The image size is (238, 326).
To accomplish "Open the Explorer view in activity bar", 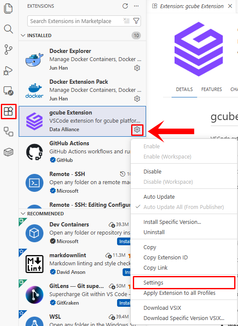I will (9, 9).
